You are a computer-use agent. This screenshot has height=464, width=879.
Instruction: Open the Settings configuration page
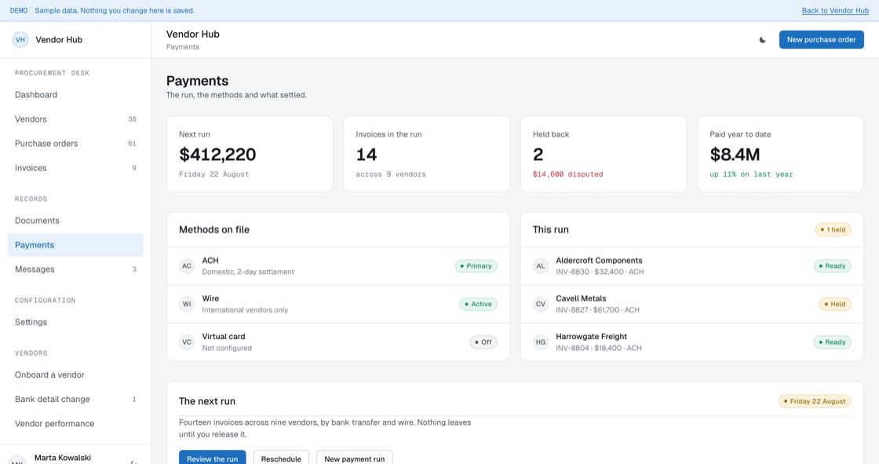(x=75, y=322)
